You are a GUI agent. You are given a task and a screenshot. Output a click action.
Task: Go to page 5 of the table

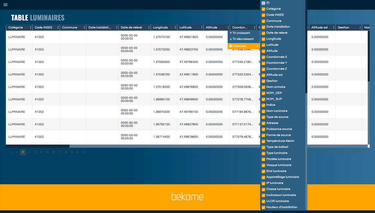[x=47, y=152]
